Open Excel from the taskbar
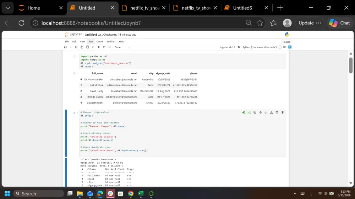355x199 pixels. point(141,194)
